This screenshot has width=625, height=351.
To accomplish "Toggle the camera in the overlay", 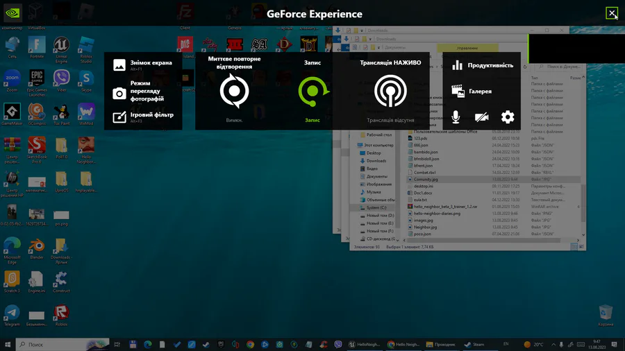I will pos(481,117).
